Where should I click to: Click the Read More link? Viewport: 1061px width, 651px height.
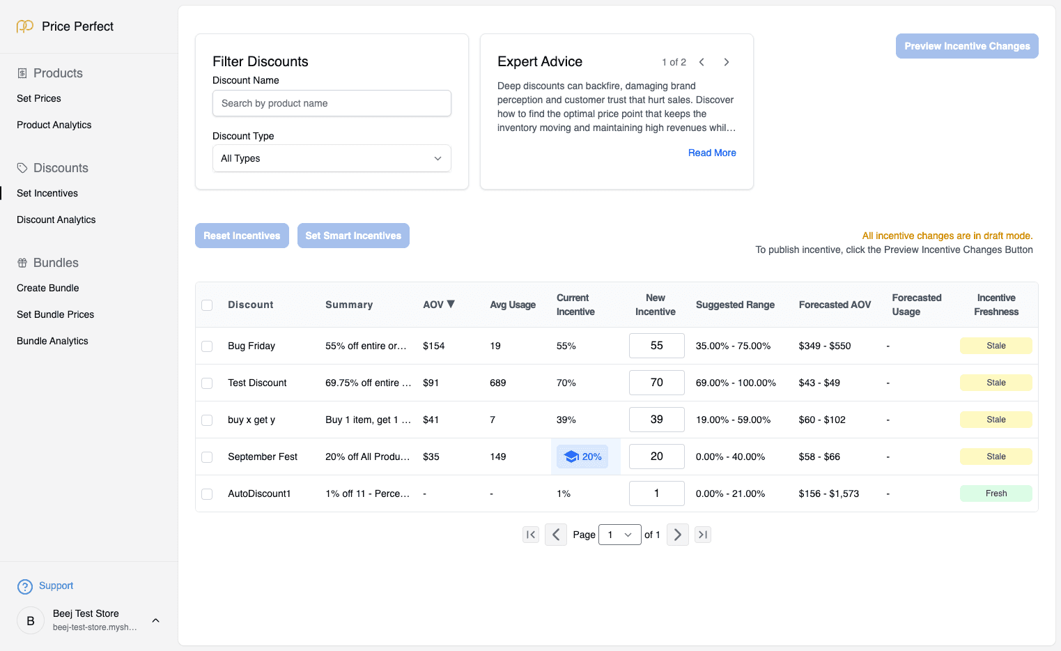tap(712, 153)
